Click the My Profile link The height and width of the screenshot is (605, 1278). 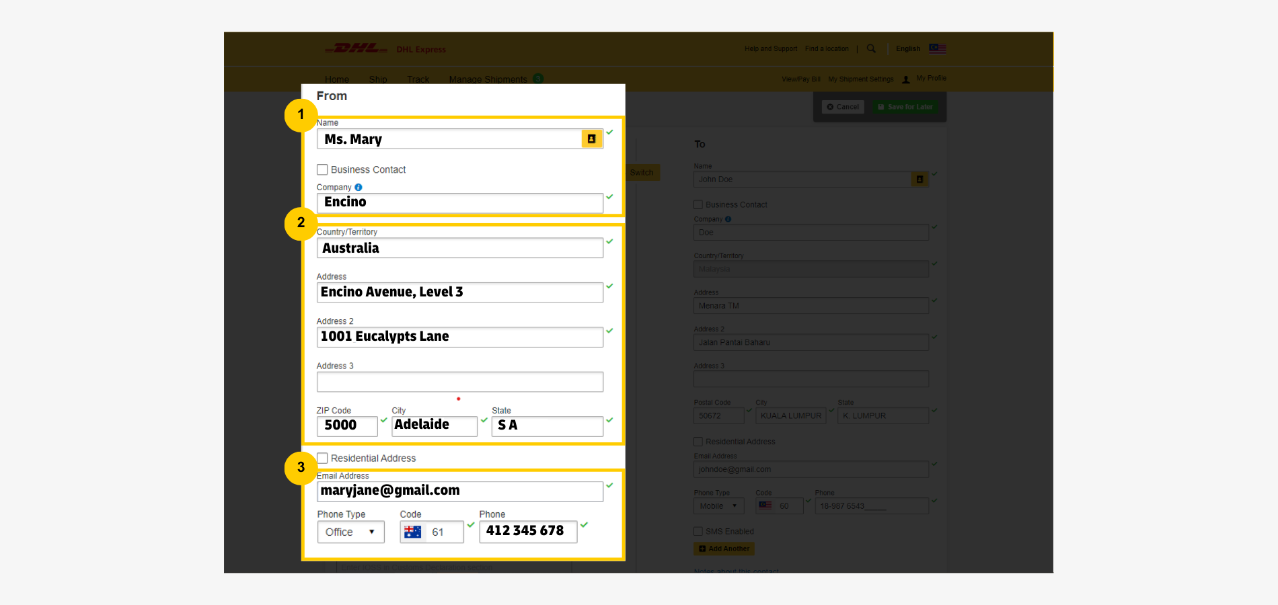(x=931, y=78)
